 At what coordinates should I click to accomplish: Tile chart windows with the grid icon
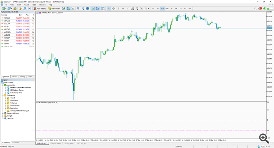click(x=87, y=8)
